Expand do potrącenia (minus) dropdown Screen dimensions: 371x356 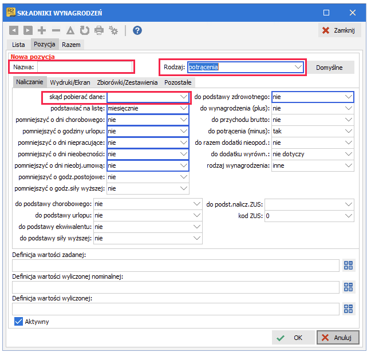pyautogui.click(x=348, y=131)
